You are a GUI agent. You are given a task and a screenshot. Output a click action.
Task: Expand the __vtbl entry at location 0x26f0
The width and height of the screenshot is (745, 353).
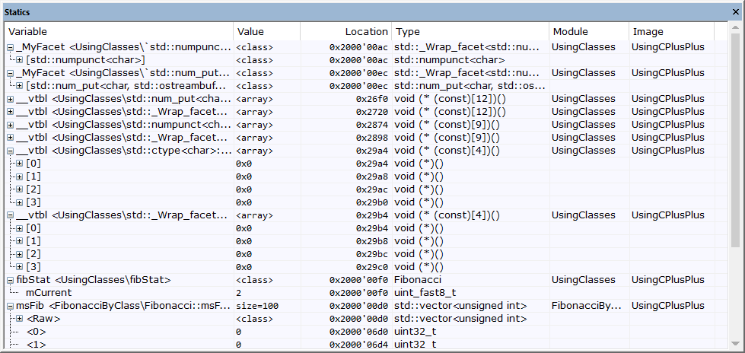11,99
